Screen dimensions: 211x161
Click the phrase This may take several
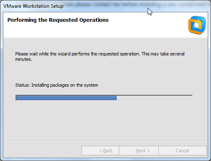(x=163, y=54)
